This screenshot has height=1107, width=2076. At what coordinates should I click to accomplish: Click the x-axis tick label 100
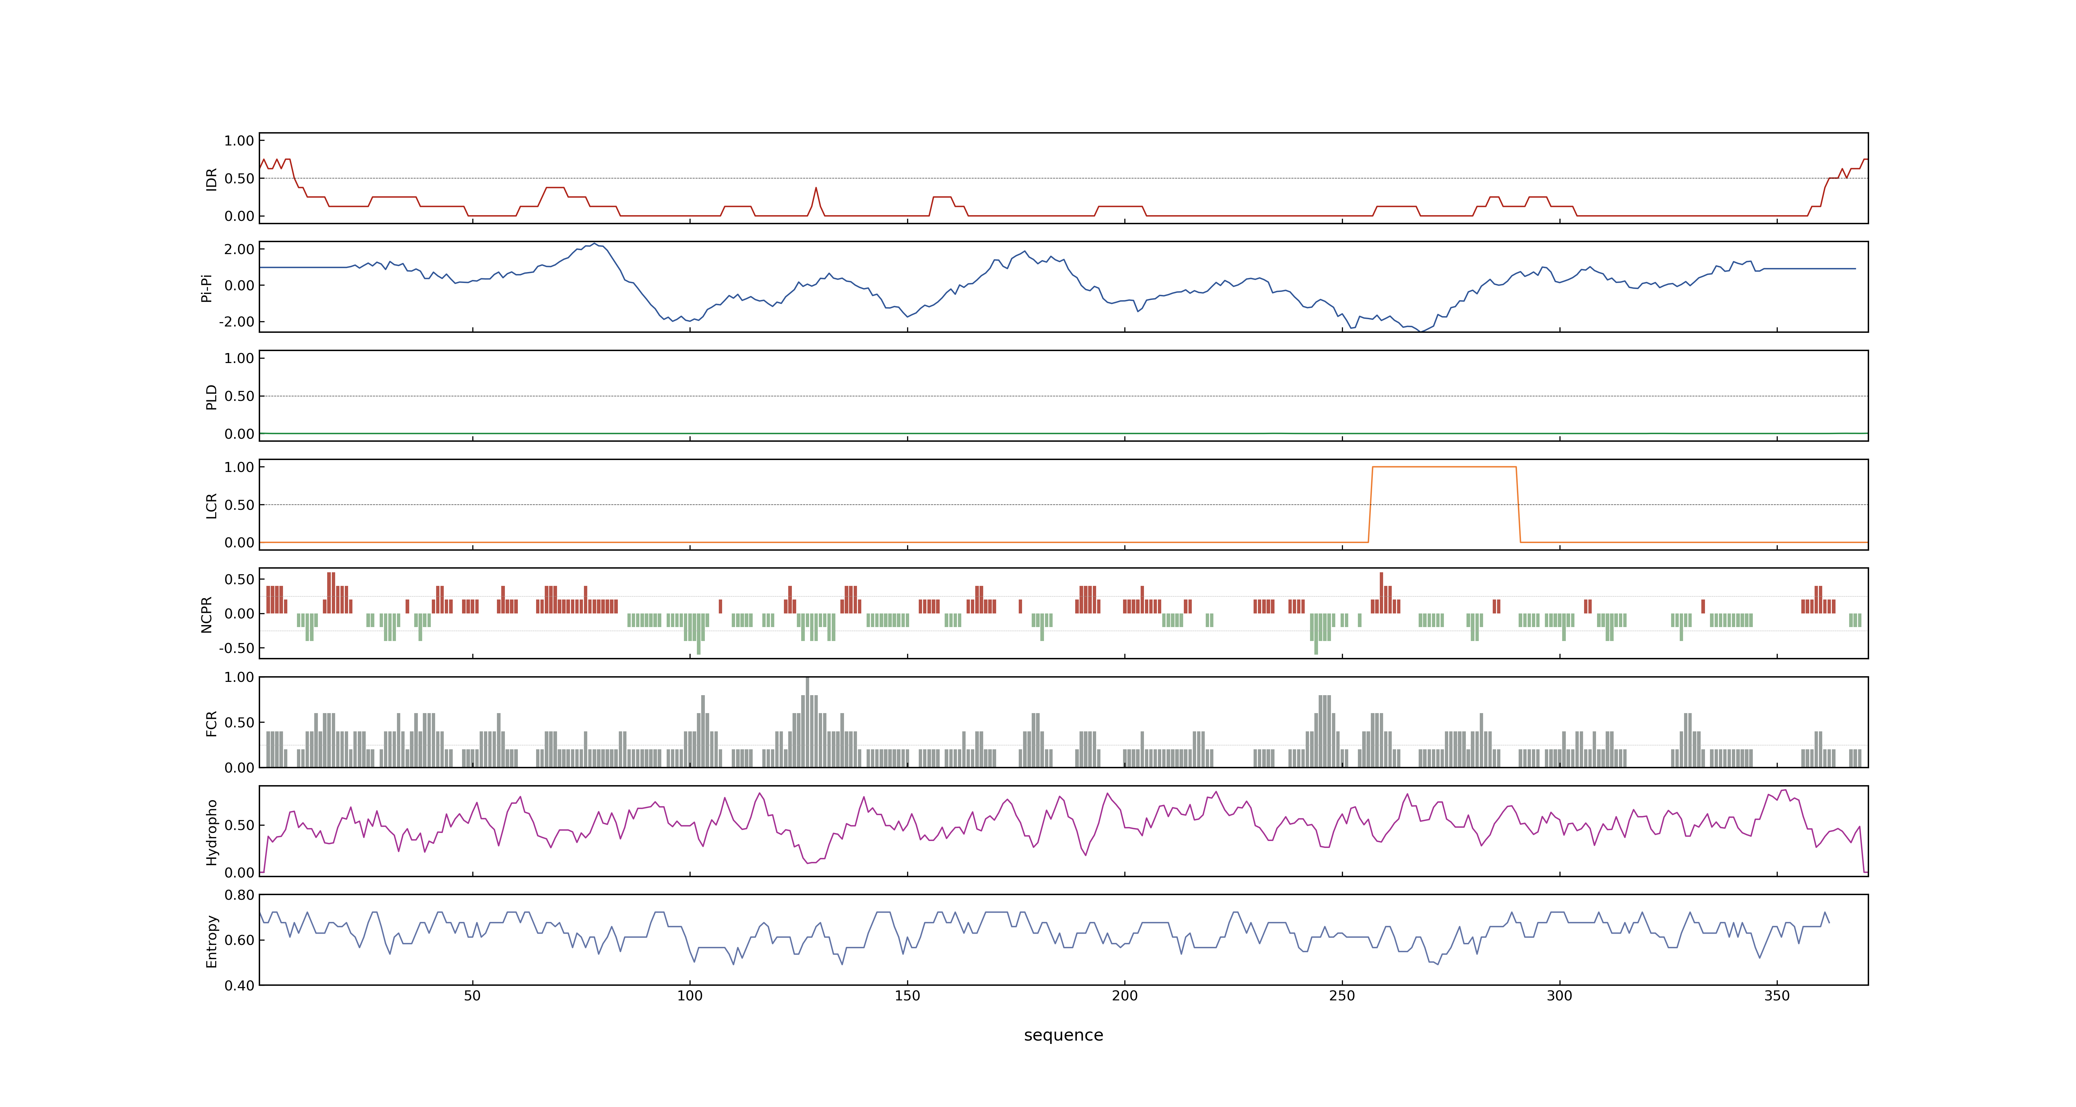tap(690, 996)
